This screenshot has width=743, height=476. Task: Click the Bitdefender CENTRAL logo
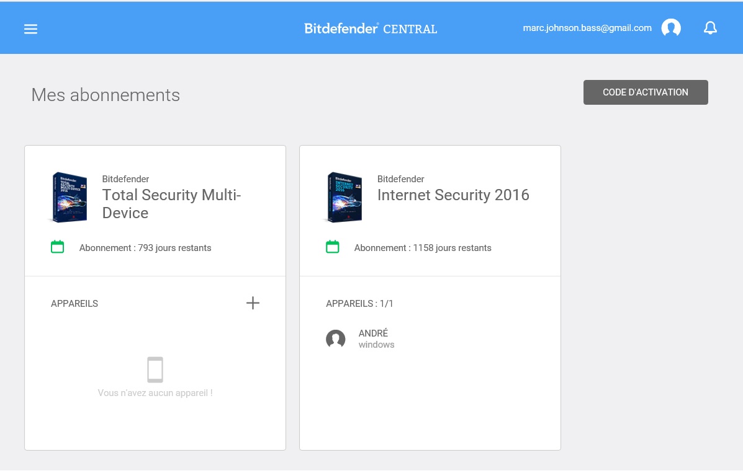coord(371,29)
